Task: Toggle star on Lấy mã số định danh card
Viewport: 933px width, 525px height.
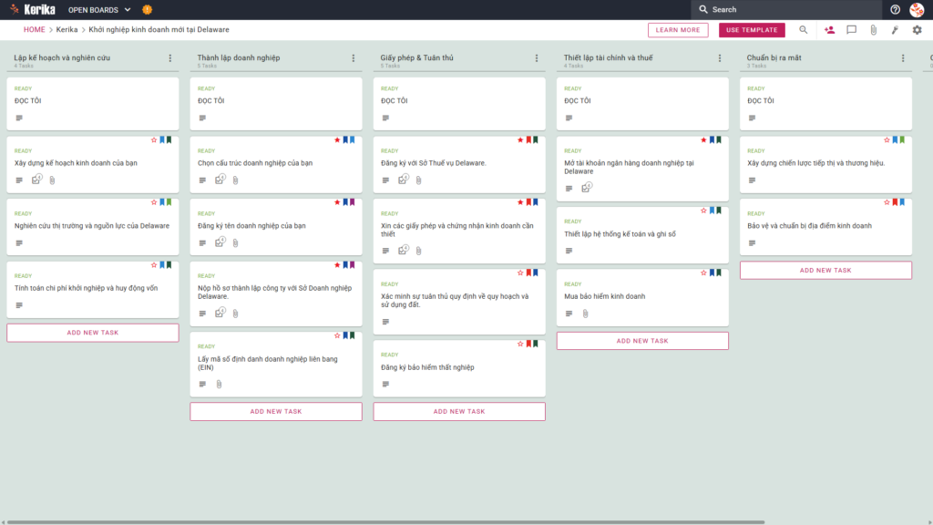Action: (x=337, y=335)
